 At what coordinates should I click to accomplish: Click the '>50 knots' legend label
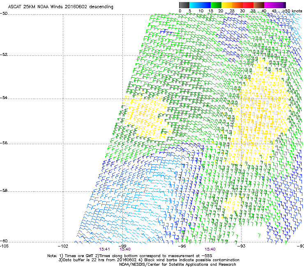pos(292,11)
